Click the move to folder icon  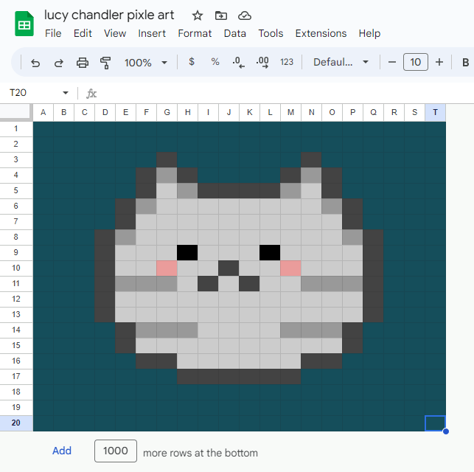pos(221,15)
